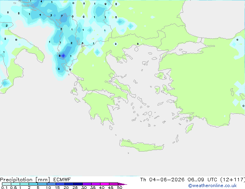Click the '8' precipitation value on map
This screenshot has height=189, width=245.
60,56
